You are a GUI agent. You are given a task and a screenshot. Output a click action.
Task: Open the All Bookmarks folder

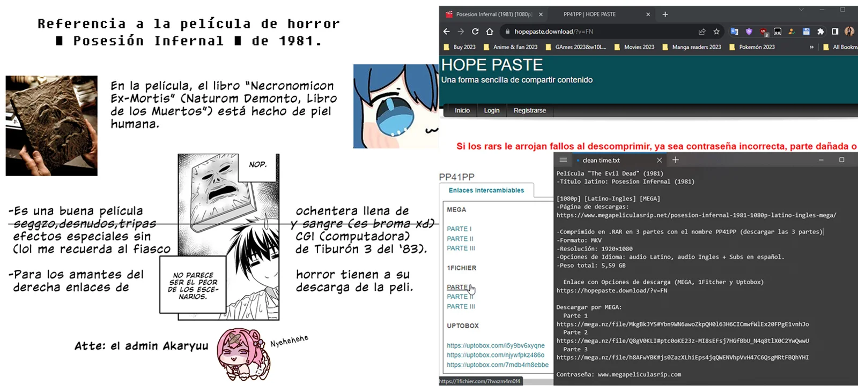840,47
